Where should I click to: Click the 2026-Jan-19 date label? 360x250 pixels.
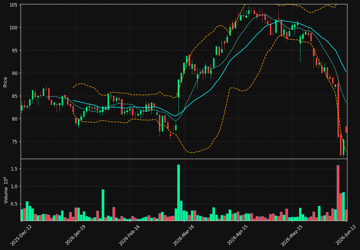tap(75, 235)
